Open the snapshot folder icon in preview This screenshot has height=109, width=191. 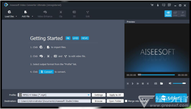pos(161,83)
